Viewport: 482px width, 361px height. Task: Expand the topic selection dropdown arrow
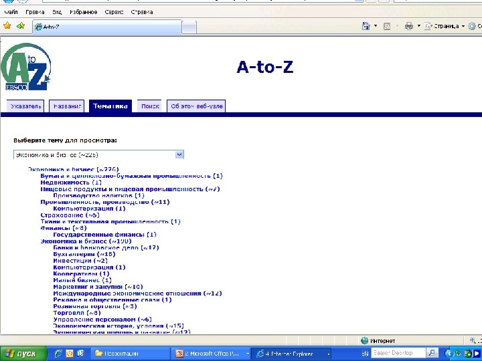pos(179,154)
